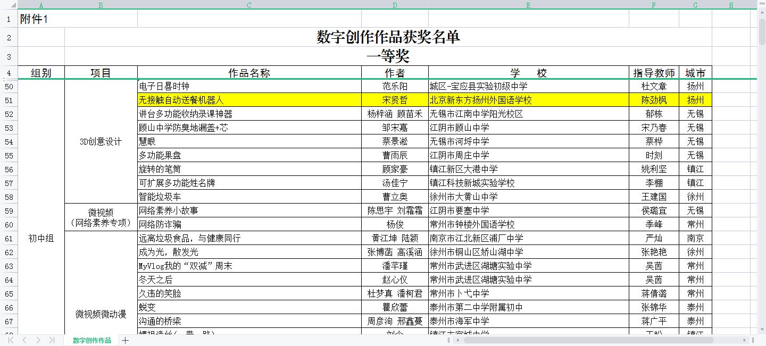The image size is (766, 346).
Task: Select row 1 header
Action: tap(9, 19)
